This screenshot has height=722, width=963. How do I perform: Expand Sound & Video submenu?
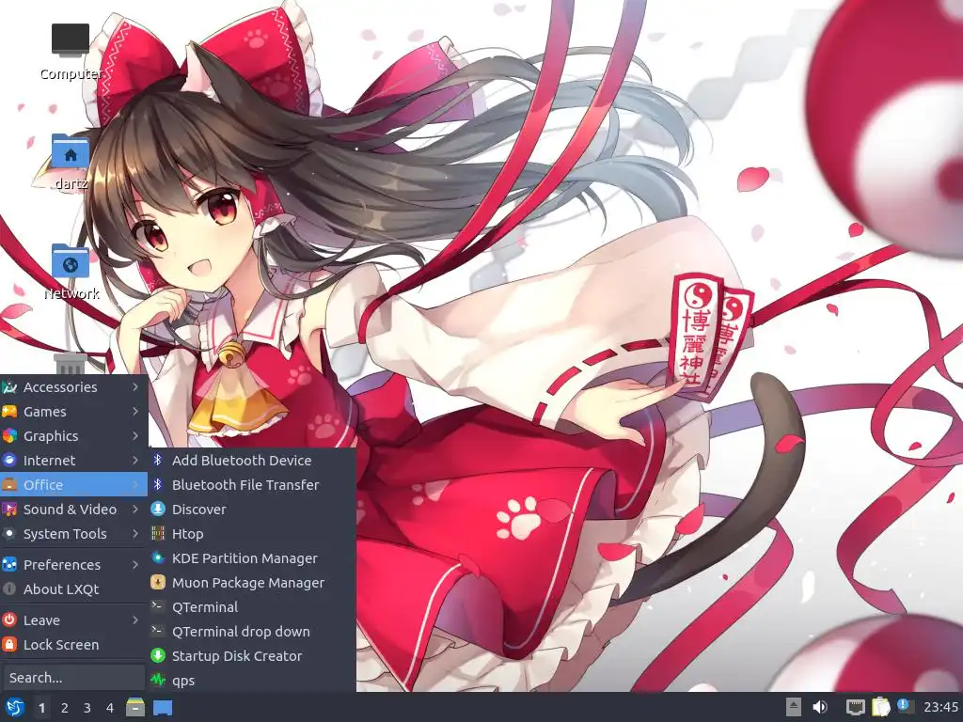(73, 510)
